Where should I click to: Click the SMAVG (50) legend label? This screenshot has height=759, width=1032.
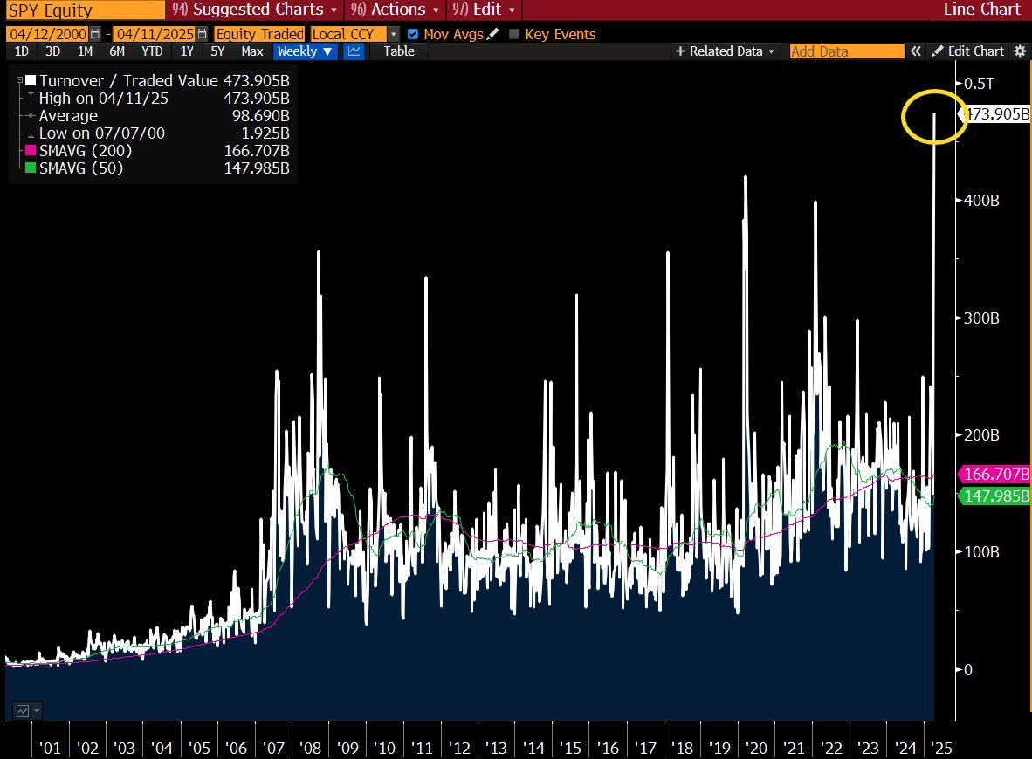[81, 168]
